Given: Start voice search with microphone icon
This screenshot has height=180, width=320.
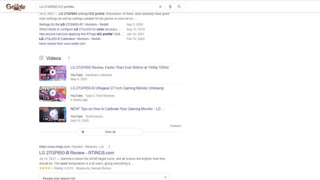Looking at the screenshot, I should [170, 6].
